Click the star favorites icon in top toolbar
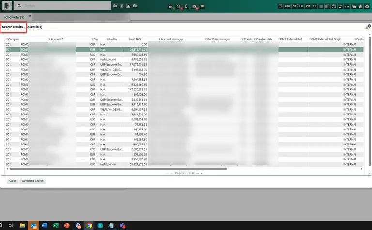The height and width of the screenshot is (230, 372). (360, 6)
